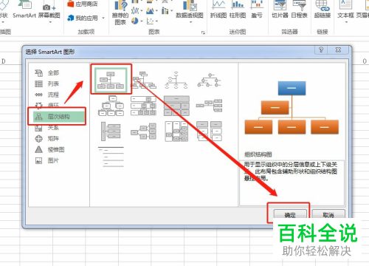369x266 pixels.
Task: Click the blue top box in layout preview
Action: [292, 88]
